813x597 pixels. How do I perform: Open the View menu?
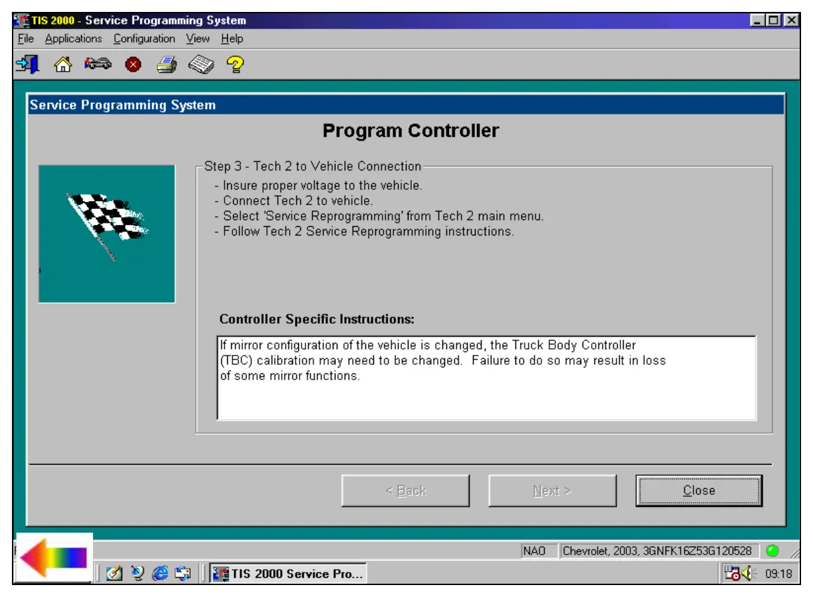(x=198, y=38)
